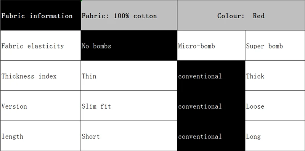Image resolution: width=305 pixels, height=151 pixels.
Task: Select conventional in Thickness index row
Action: (211, 75)
